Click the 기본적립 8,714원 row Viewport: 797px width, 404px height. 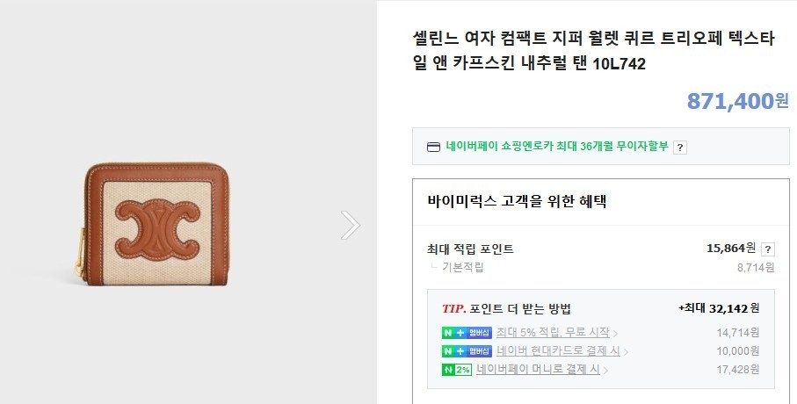(602, 267)
